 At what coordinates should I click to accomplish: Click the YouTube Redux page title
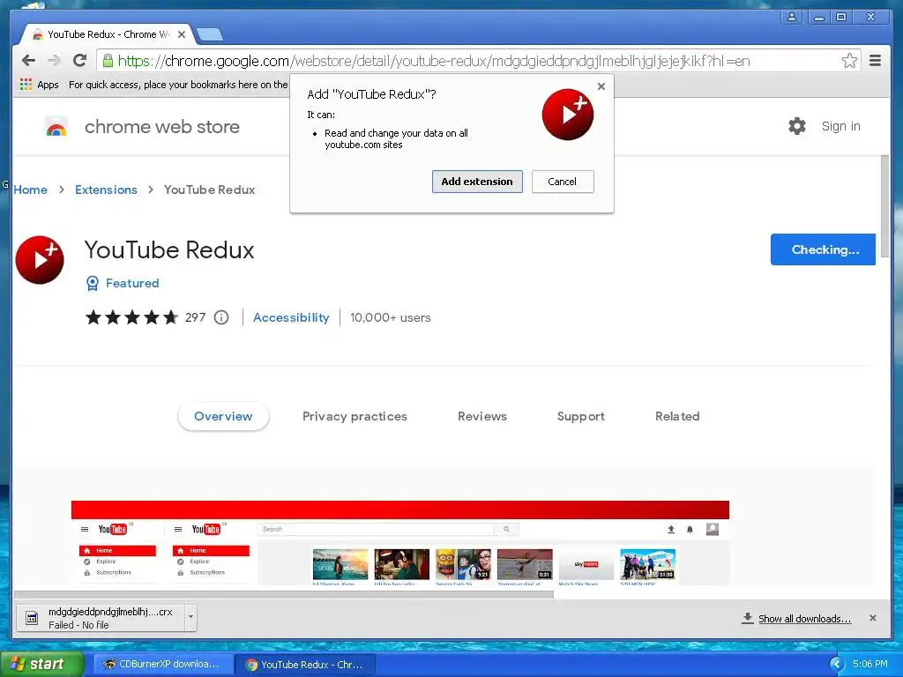coord(169,249)
